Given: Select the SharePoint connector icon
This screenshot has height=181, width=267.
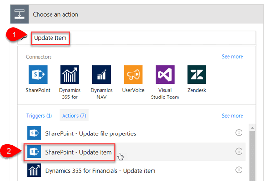Looking at the screenshot, I should (38, 74).
